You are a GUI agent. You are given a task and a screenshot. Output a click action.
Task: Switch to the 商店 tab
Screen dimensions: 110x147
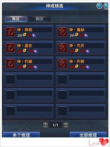pyautogui.click(x=16, y=19)
